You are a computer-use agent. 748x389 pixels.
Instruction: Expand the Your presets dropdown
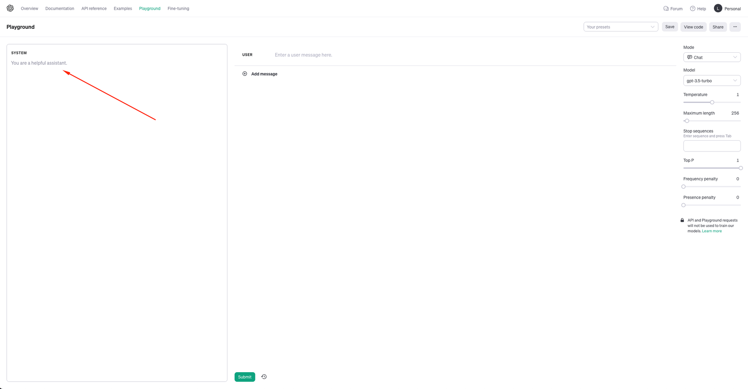tap(620, 27)
